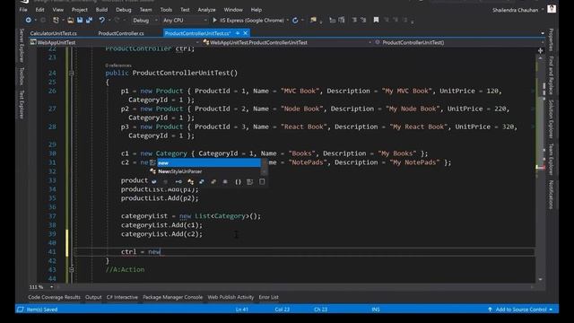This screenshot has width=574, height=323.
Task: Open the Solution Explorer side panel
Action: [551, 119]
